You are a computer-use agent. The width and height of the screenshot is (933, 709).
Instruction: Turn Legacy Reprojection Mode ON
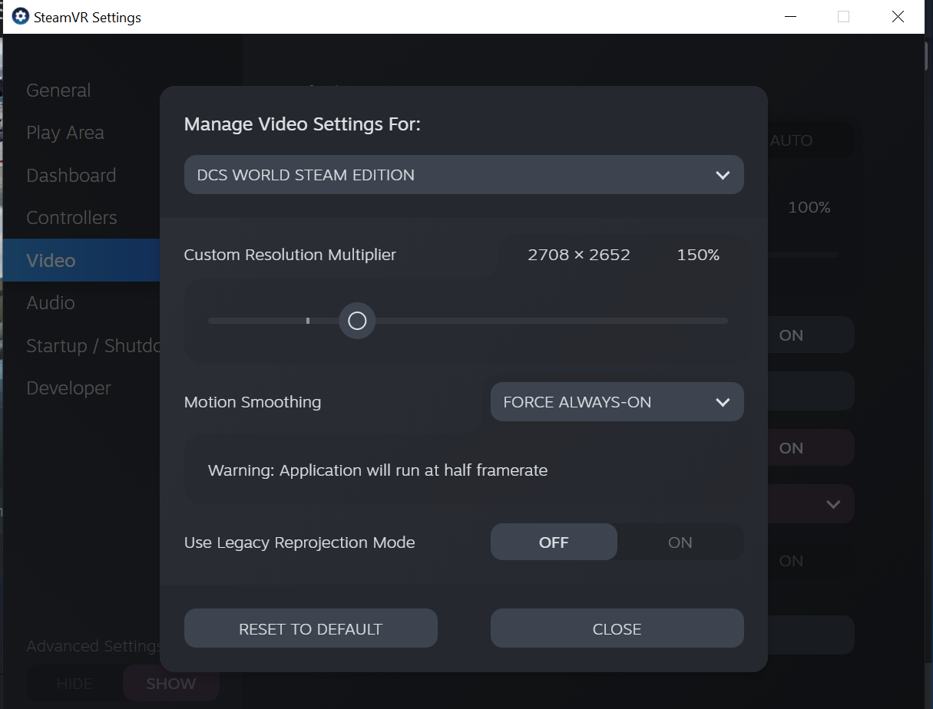(x=680, y=542)
